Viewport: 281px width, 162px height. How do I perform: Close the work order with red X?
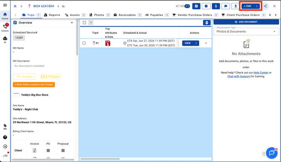point(274,6)
